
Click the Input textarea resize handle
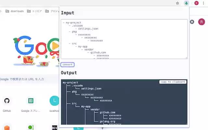[x=186, y=58]
